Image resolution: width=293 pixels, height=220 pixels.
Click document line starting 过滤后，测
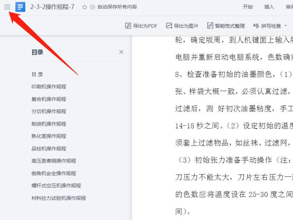pos(234,109)
